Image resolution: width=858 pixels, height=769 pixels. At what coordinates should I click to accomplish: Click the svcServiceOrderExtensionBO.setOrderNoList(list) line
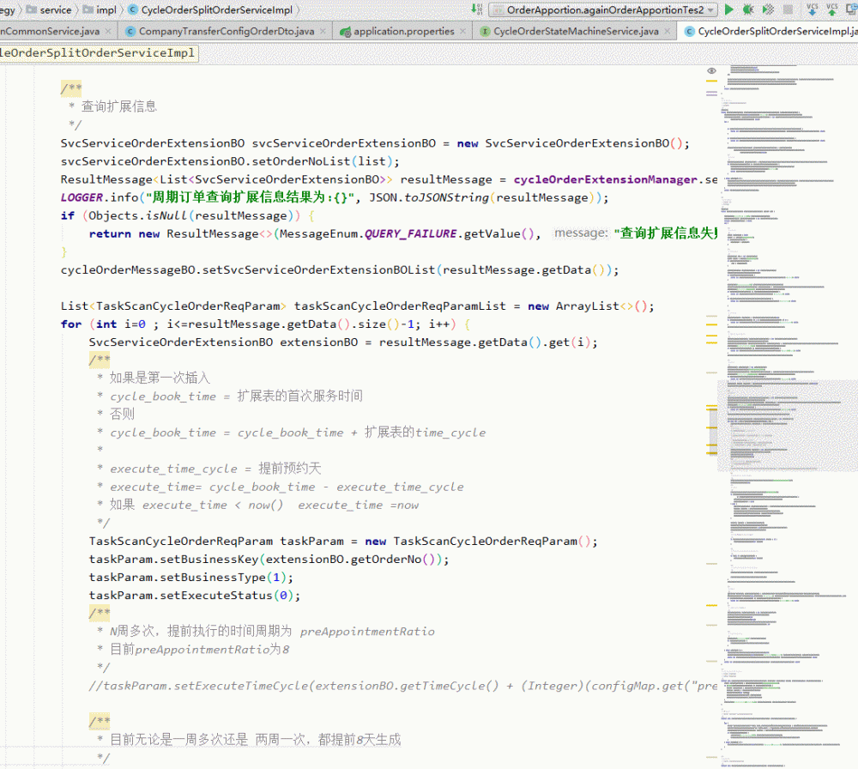[x=230, y=161]
